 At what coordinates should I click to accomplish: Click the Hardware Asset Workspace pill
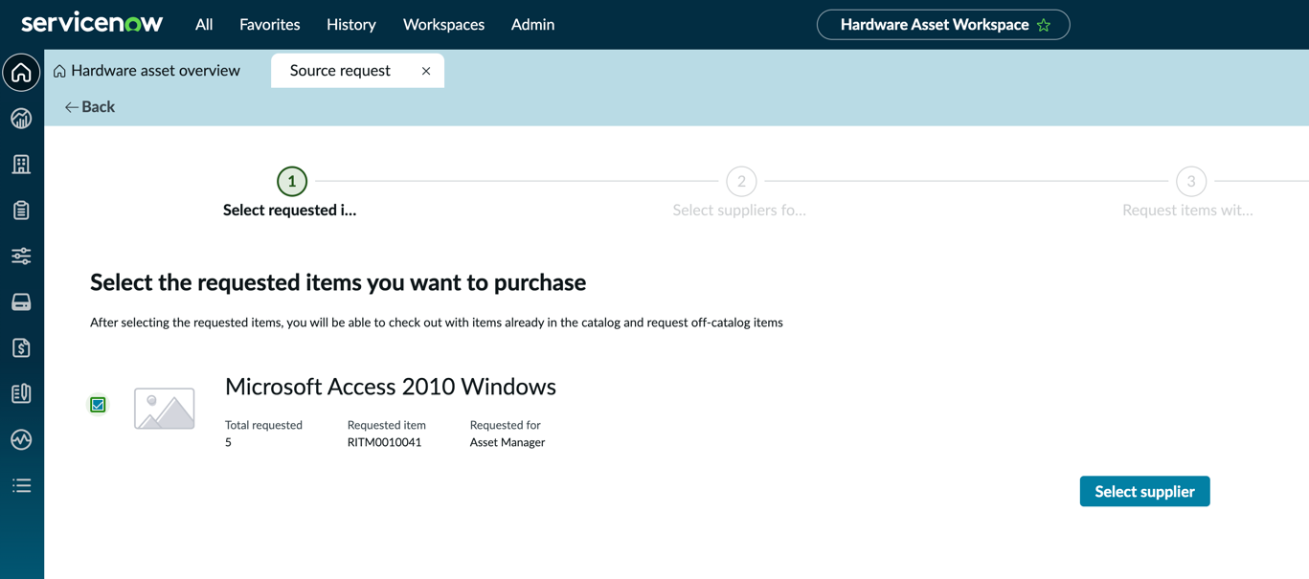943,25
